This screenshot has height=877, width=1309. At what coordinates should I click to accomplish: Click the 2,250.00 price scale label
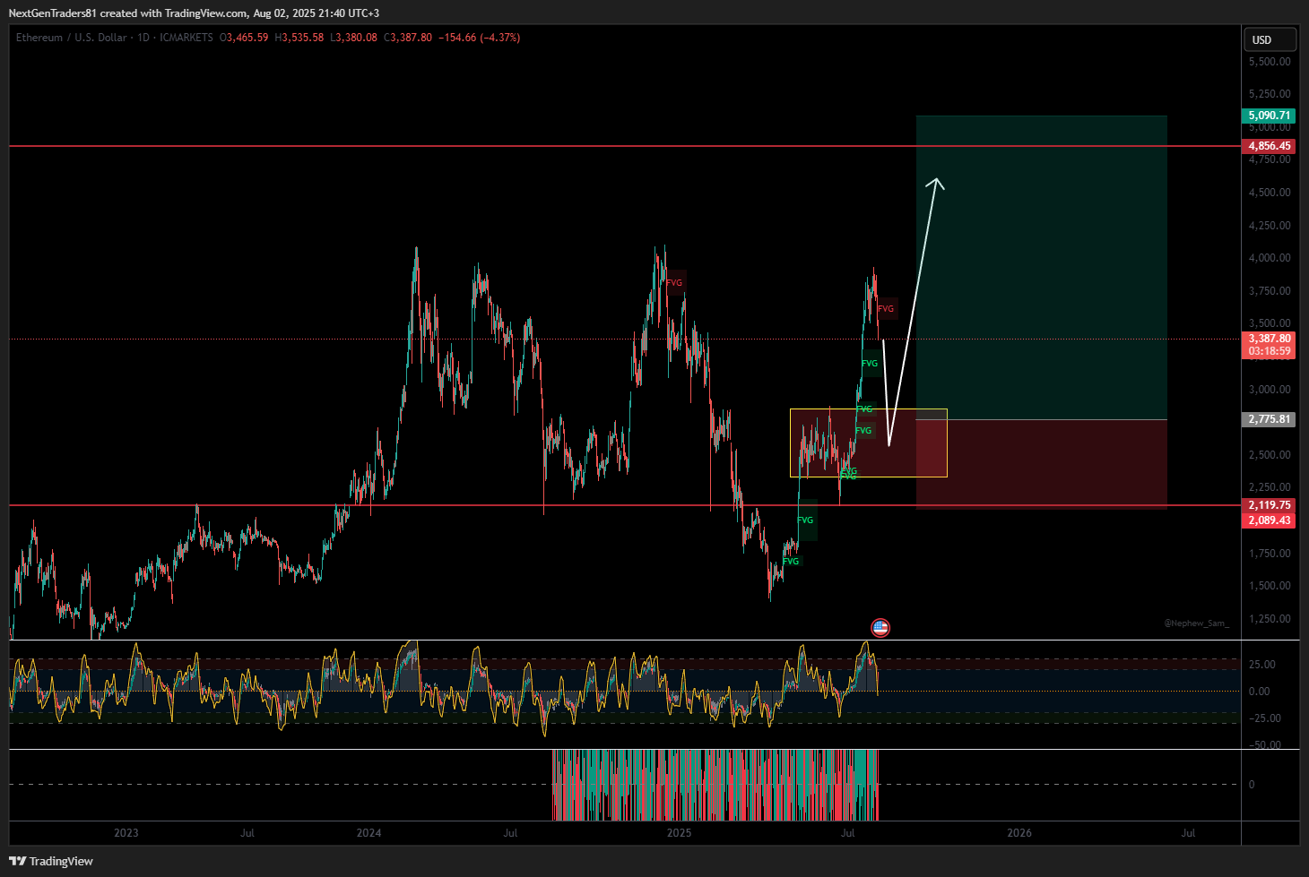click(1270, 487)
